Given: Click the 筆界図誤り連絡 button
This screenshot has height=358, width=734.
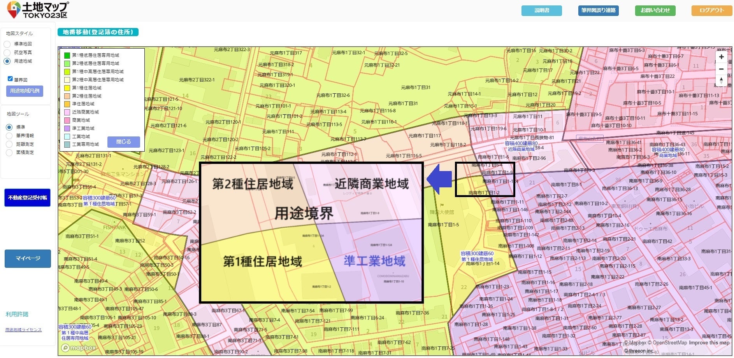Looking at the screenshot, I should pos(598,10).
